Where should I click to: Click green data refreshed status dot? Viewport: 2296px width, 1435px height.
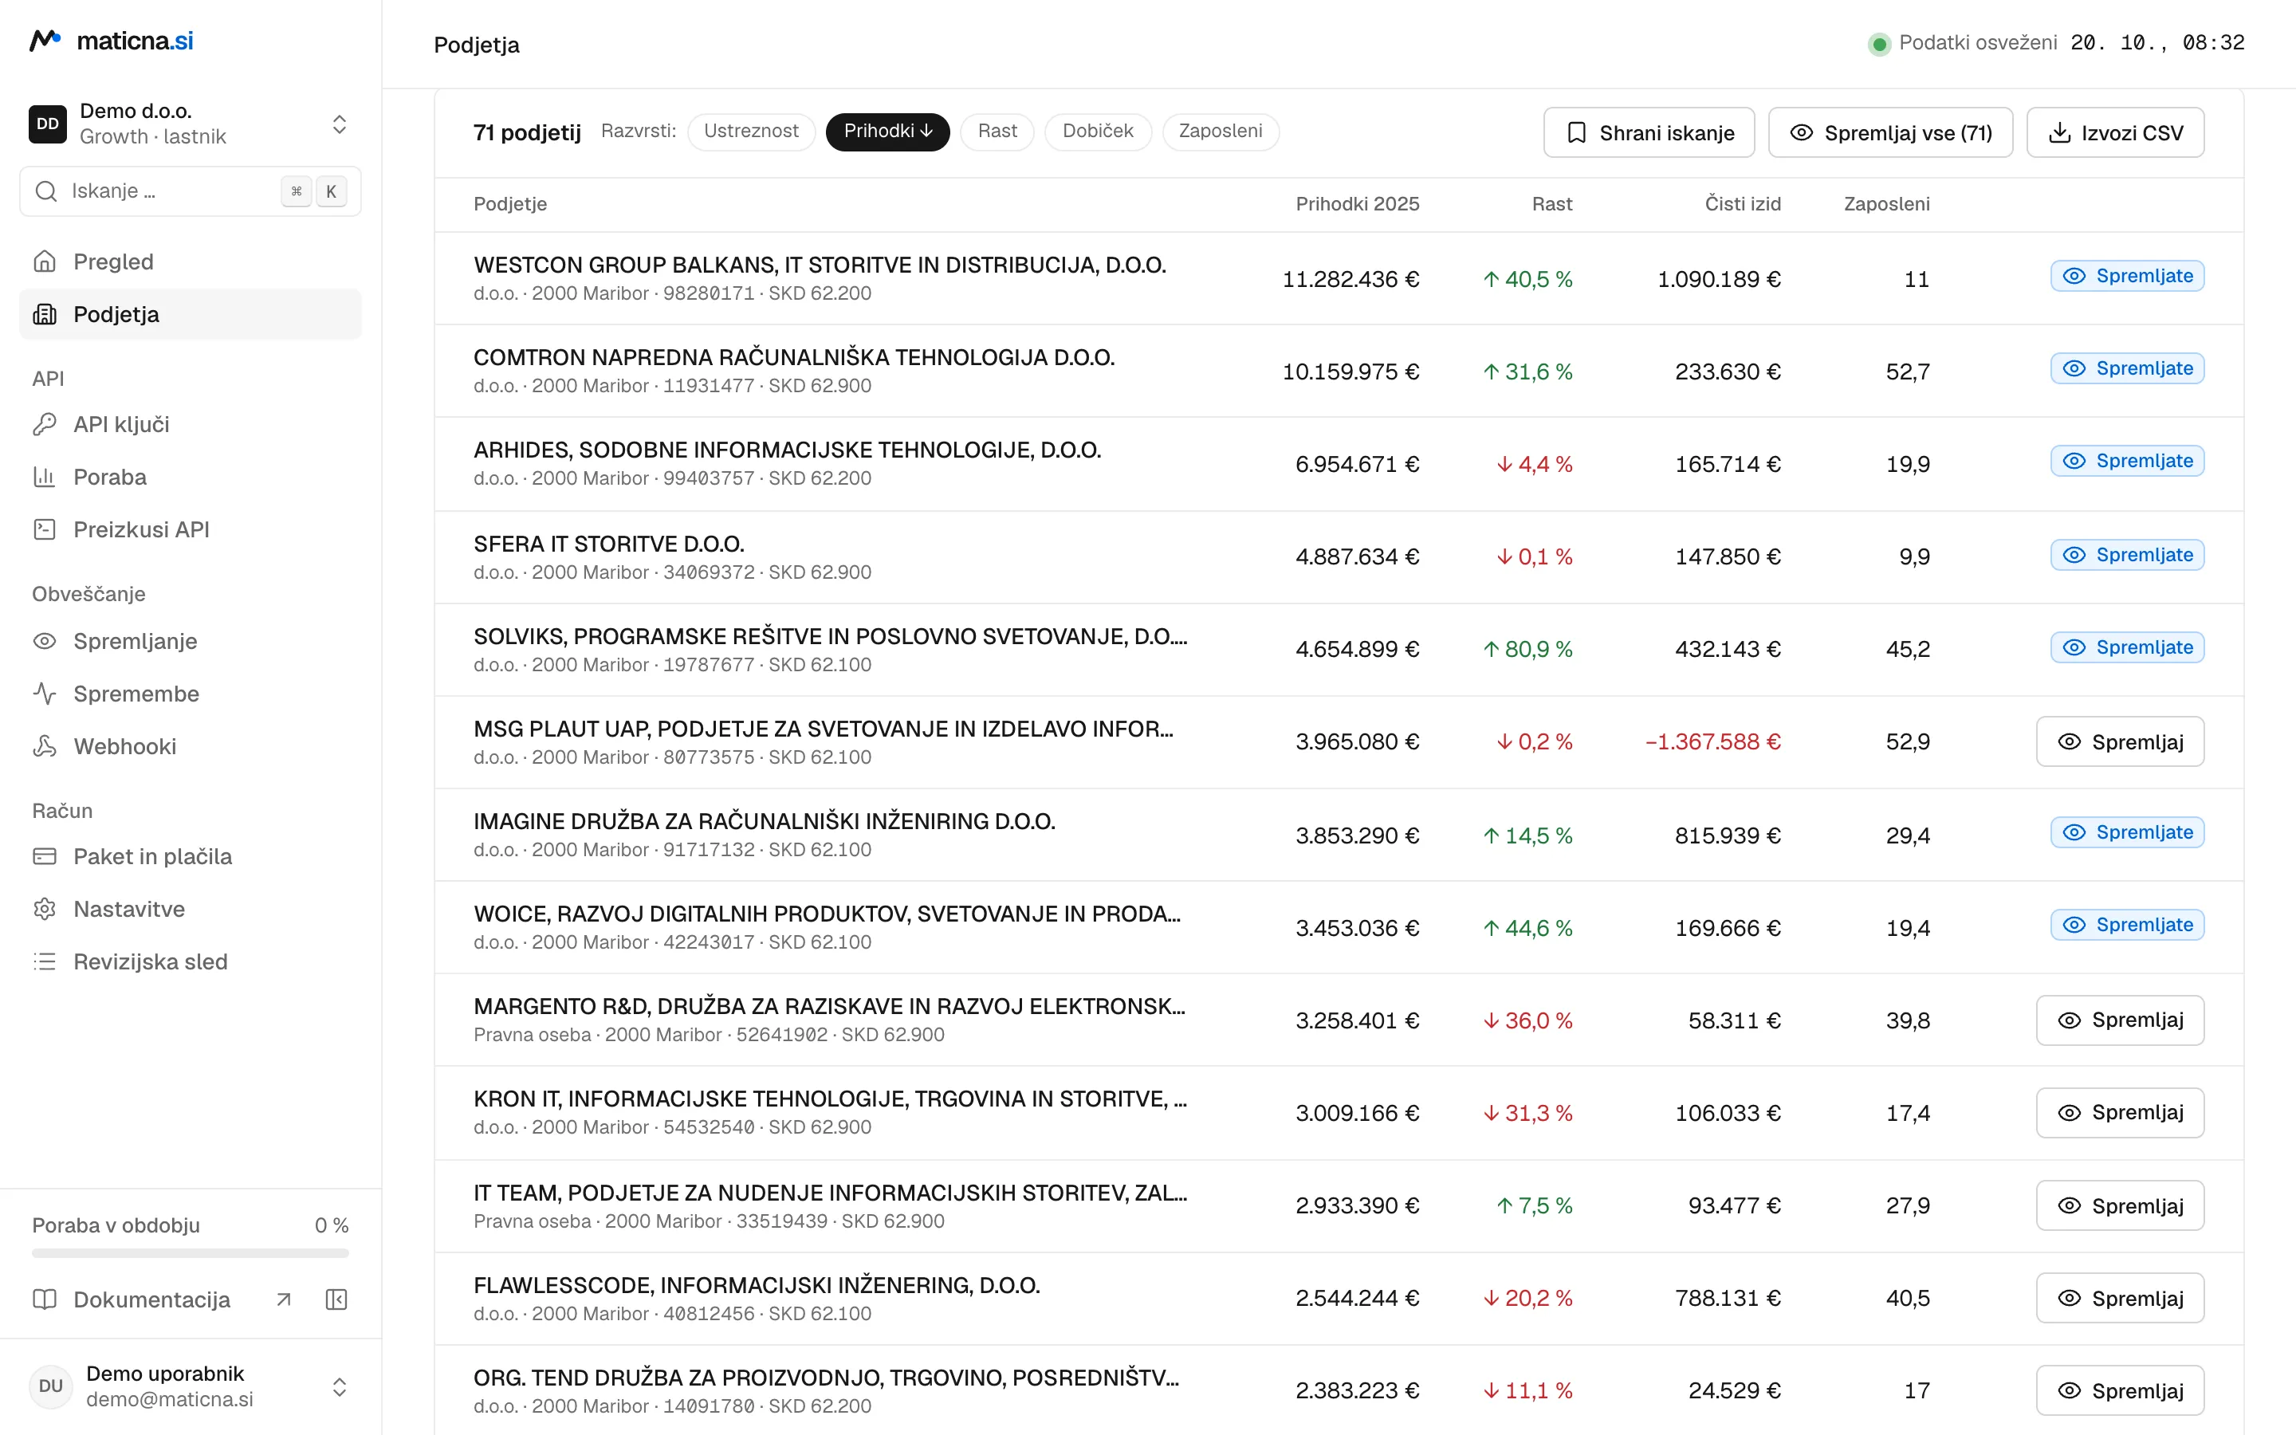1878,44
